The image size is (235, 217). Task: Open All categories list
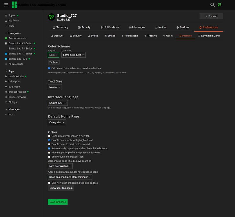click(x=14, y=64)
